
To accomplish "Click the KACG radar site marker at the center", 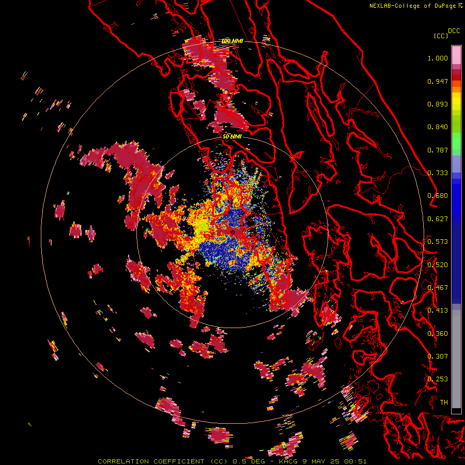I will (233, 233).
